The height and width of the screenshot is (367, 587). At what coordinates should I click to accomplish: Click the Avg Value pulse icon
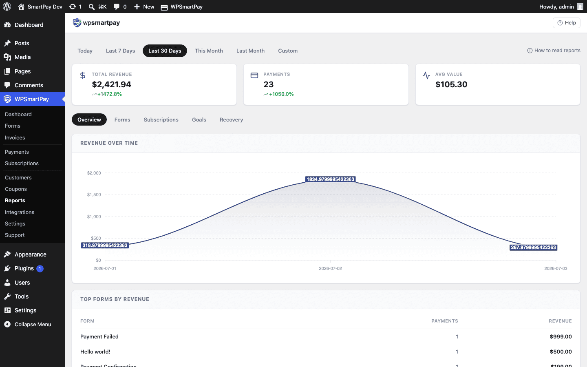click(x=426, y=75)
